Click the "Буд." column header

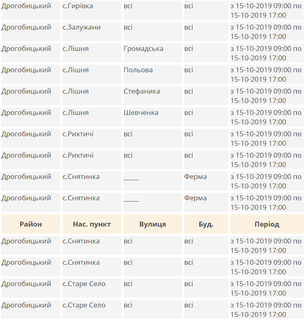(206, 224)
